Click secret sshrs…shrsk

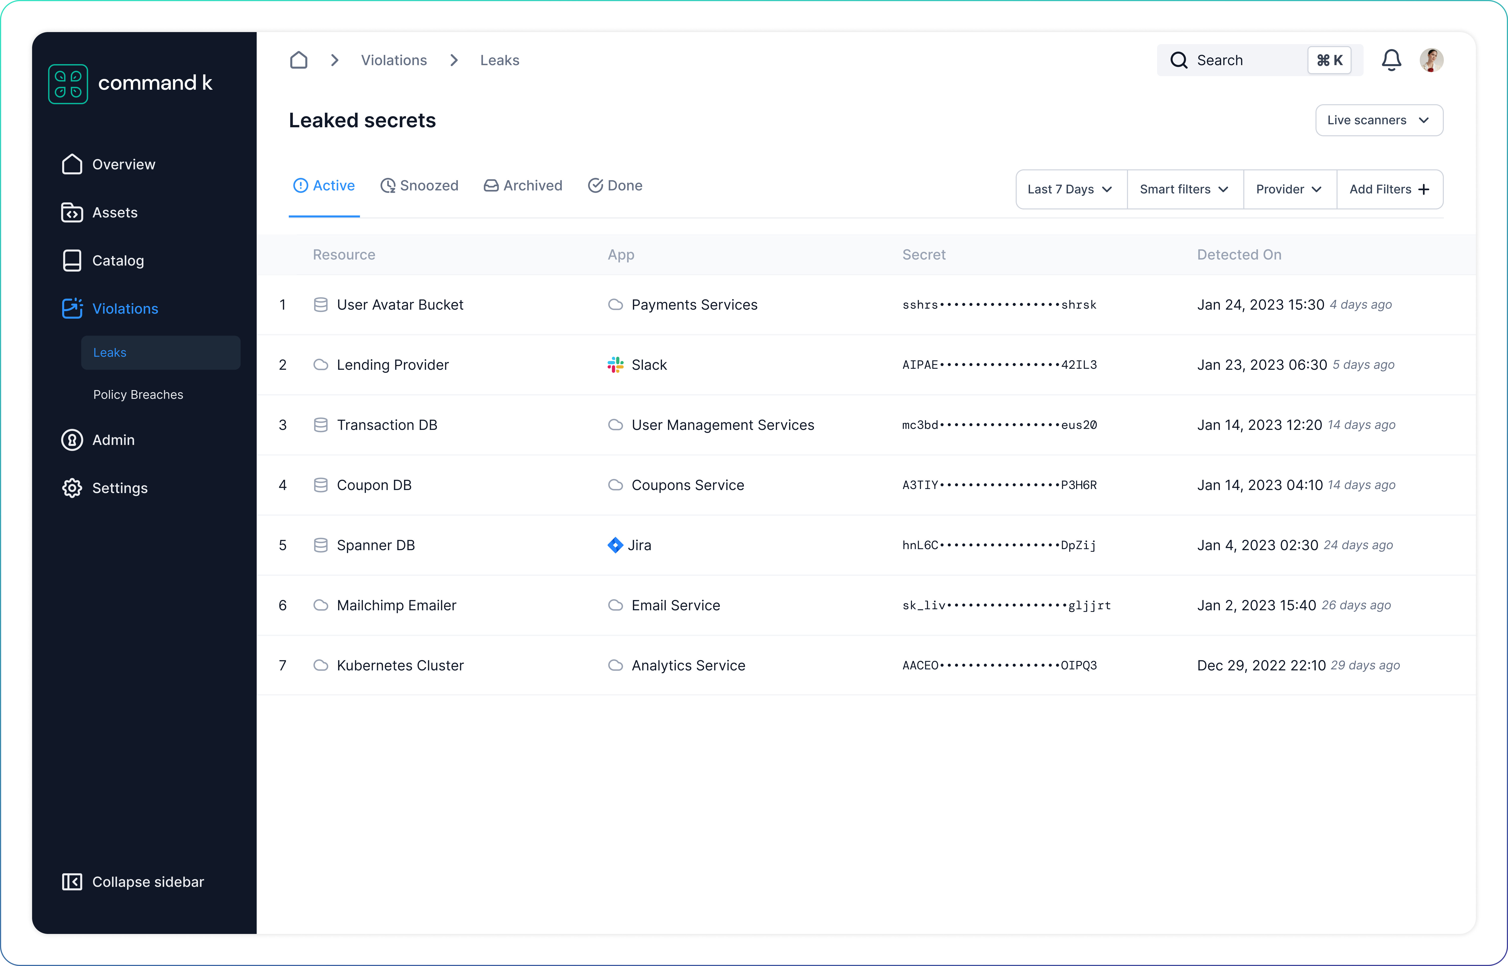[999, 305]
